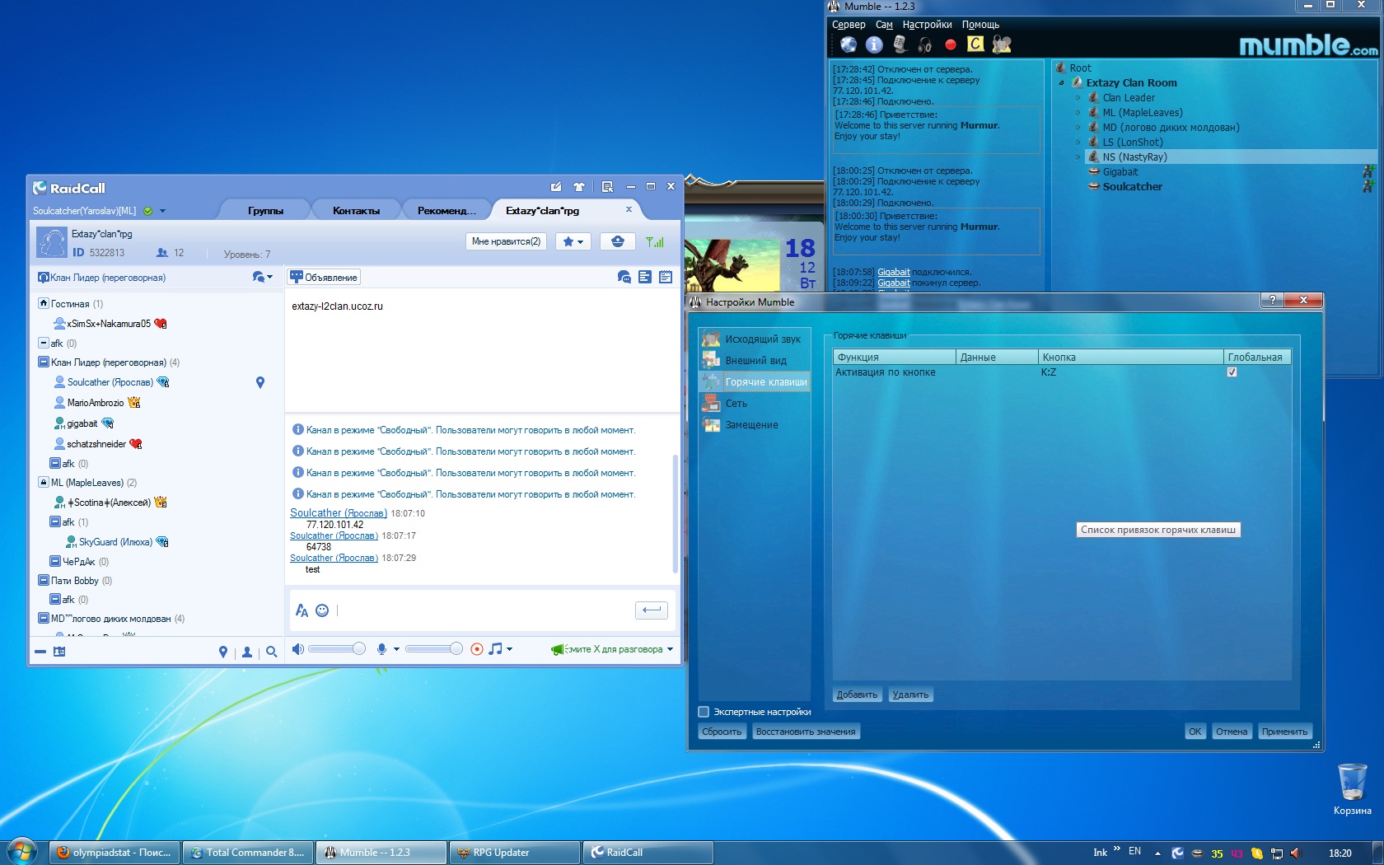Adjust RaidCall microphone volume slider
Viewport: 1384px width, 865px height.
(x=433, y=649)
